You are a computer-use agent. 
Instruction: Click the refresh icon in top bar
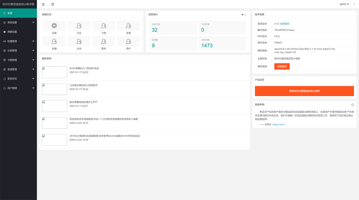click(x=53, y=4)
